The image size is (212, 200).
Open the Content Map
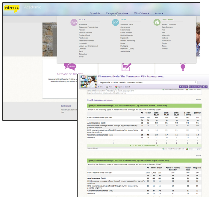click(x=195, y=87)
